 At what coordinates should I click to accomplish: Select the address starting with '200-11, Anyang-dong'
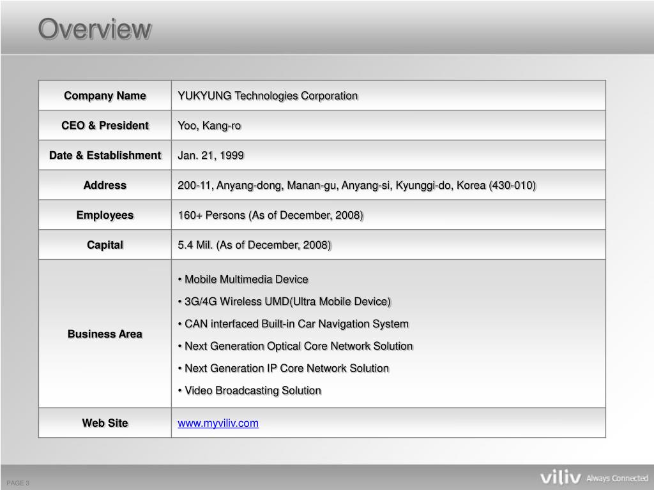356,186
